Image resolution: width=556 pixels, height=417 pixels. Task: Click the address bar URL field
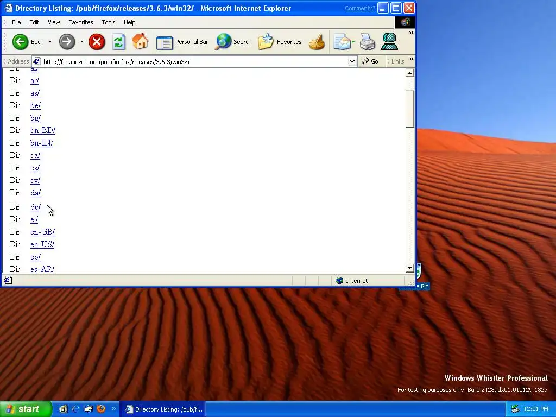194,62
